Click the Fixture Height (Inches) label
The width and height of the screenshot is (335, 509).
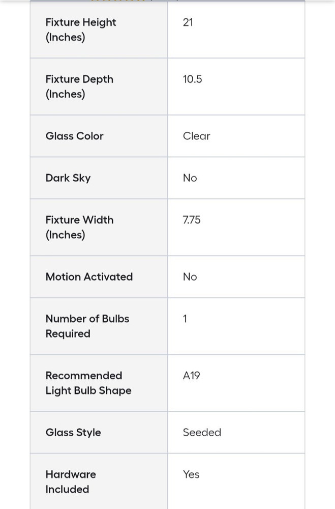tap(81, 30)
